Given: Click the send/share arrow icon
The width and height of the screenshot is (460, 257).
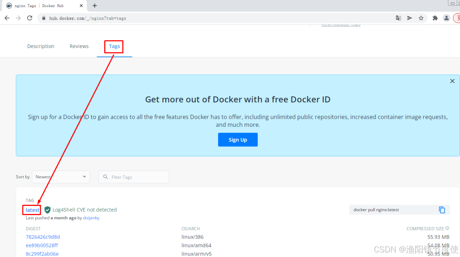Looking at the screenshot, I should coord(410,18).
